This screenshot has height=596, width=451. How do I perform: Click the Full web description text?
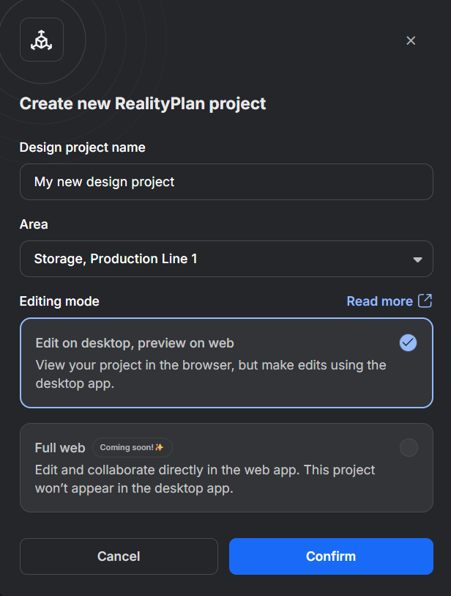click(x=205, y=479)
